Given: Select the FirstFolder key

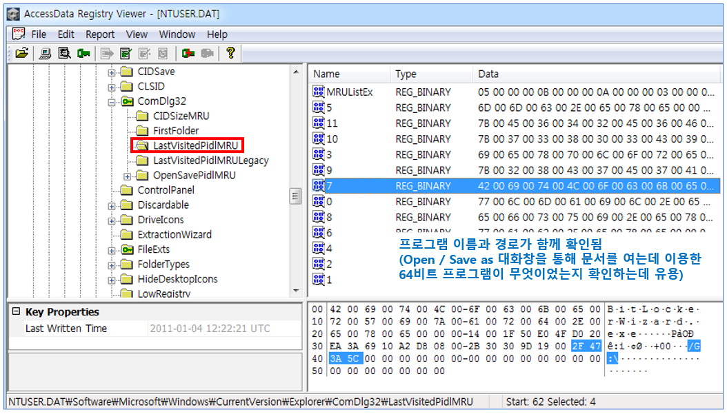Looking at the screenshot, I should 176,131.
